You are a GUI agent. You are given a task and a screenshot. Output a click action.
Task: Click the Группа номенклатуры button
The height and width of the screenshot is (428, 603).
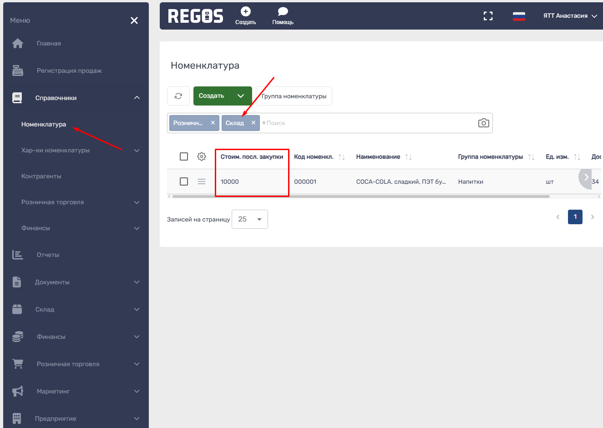click(x=294, y=96)
